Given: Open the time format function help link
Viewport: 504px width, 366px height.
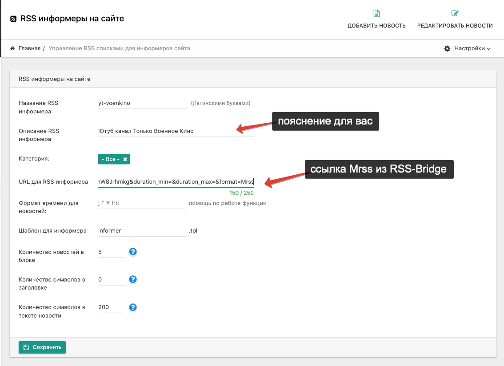Looking at the screenshot, I should tap(227, 203).
